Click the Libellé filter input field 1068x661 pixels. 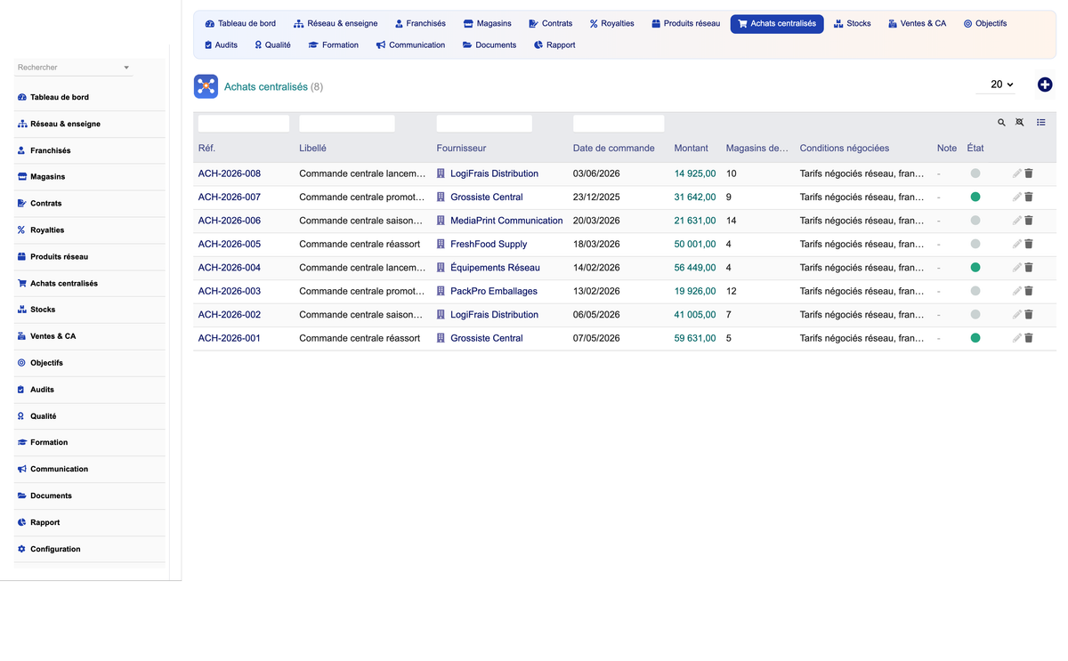(x=347, y=124)
